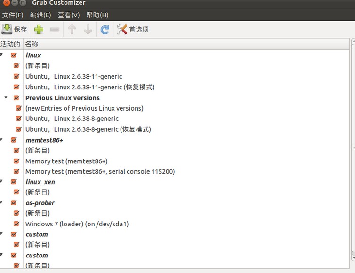355x273 pixels.
Task: Click the blue refresh icon
Action: [105, 30]
